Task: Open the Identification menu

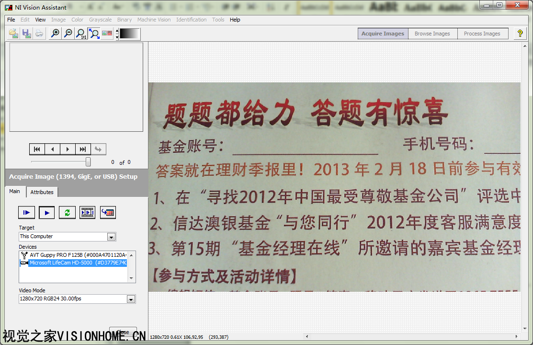Action: click(x=192, y=20)
